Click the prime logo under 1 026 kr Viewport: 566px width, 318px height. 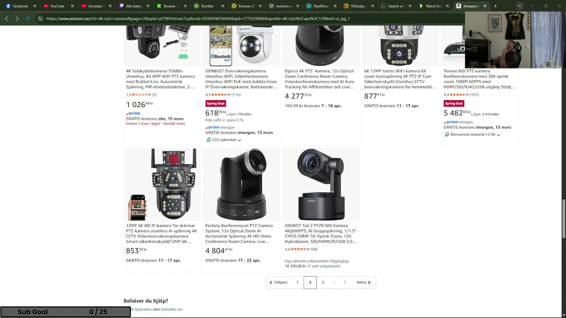click(x=133, y=114)
